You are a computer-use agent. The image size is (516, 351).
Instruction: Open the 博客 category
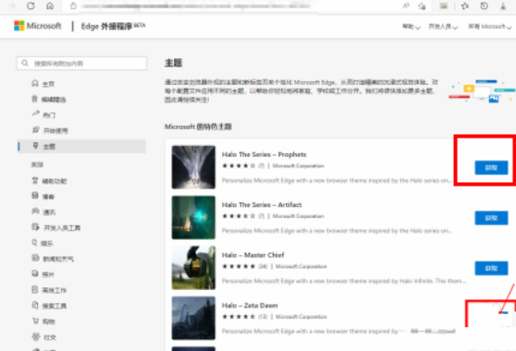pos(43,196)
